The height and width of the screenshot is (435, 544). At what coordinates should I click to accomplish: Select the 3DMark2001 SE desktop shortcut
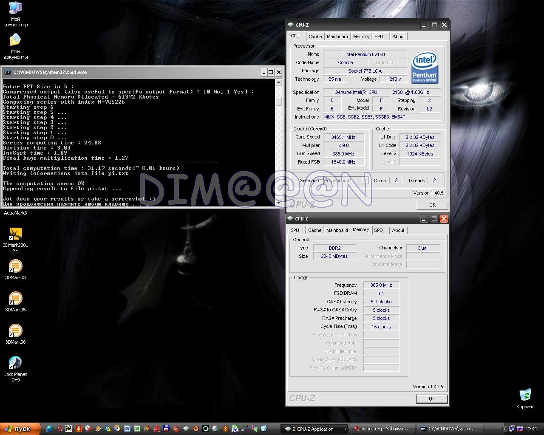(x=15, y=240)
